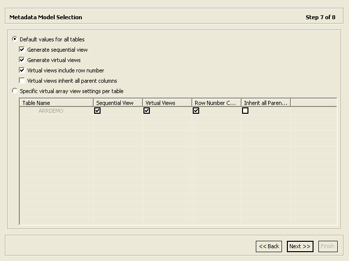Click the 'Inherit all Paren...' column header
Screen dimensions: 349x261
coord(266,103)
